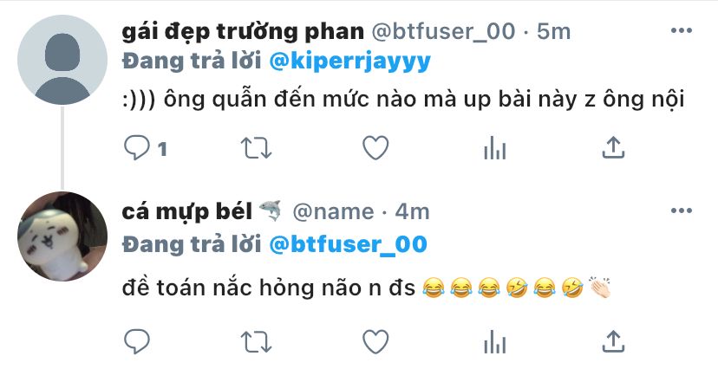Image resolution: width=718 pixels, height=369 pixels.
Task: Visit profile via name cá mựp bél
Action: point(186,211)
